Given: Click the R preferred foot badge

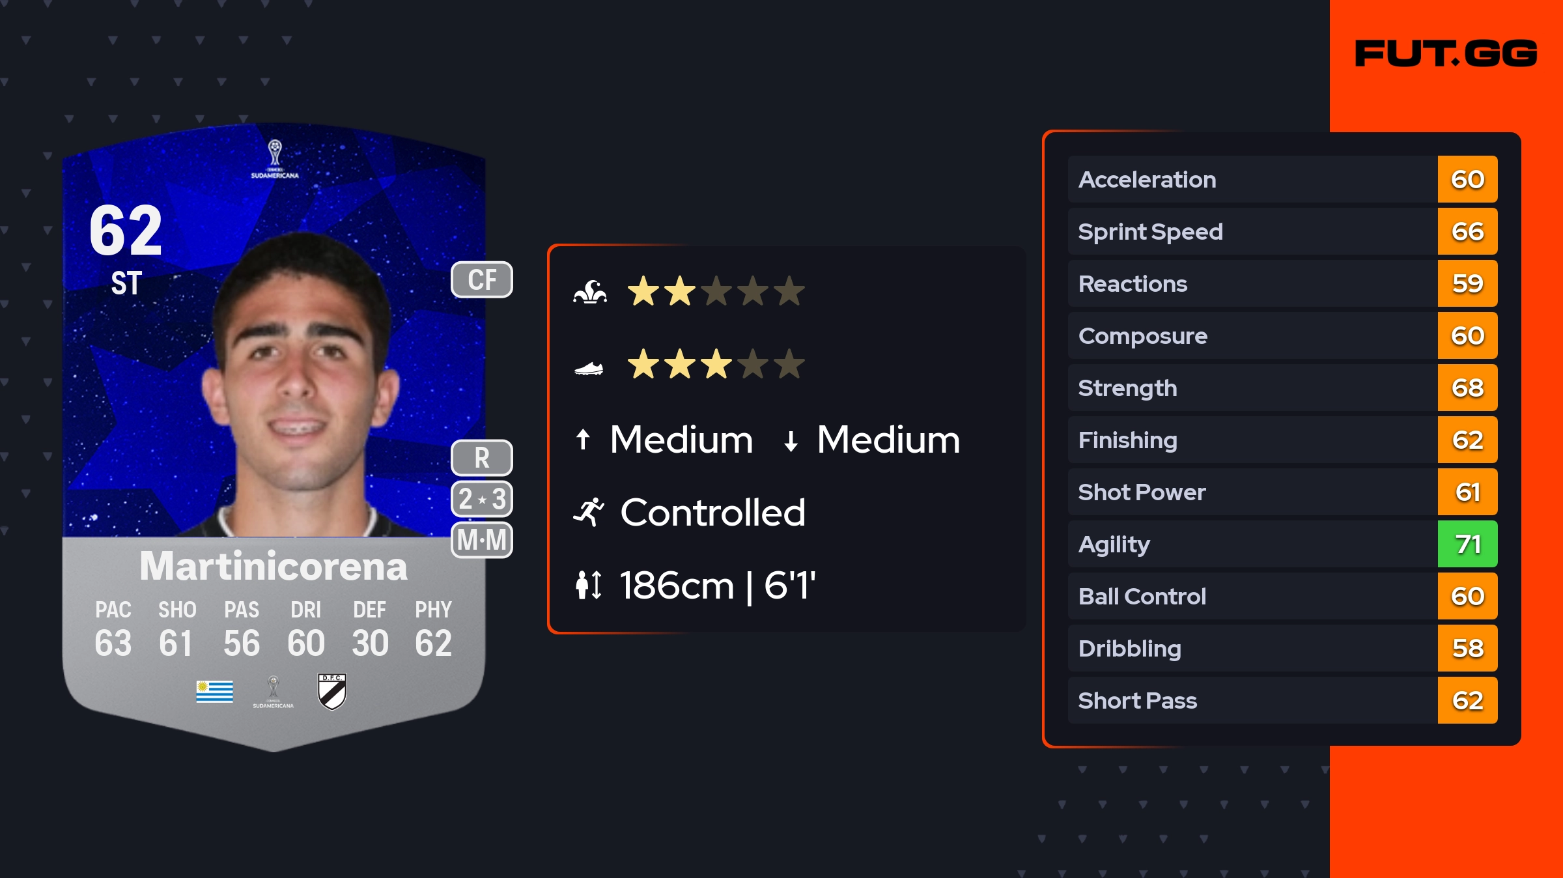Looking at the screenshot, I should point(482,458).
